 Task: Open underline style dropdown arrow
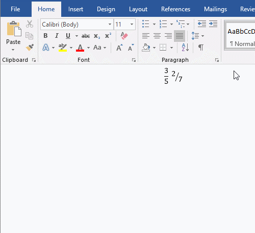76,36
